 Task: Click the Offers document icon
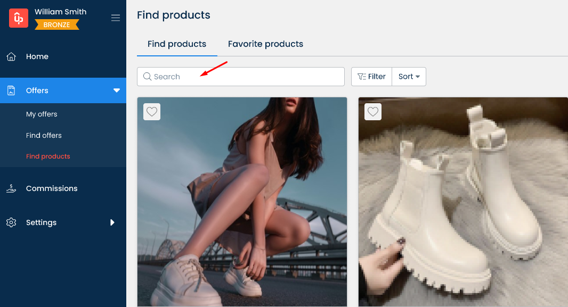(x=11, y=90)
